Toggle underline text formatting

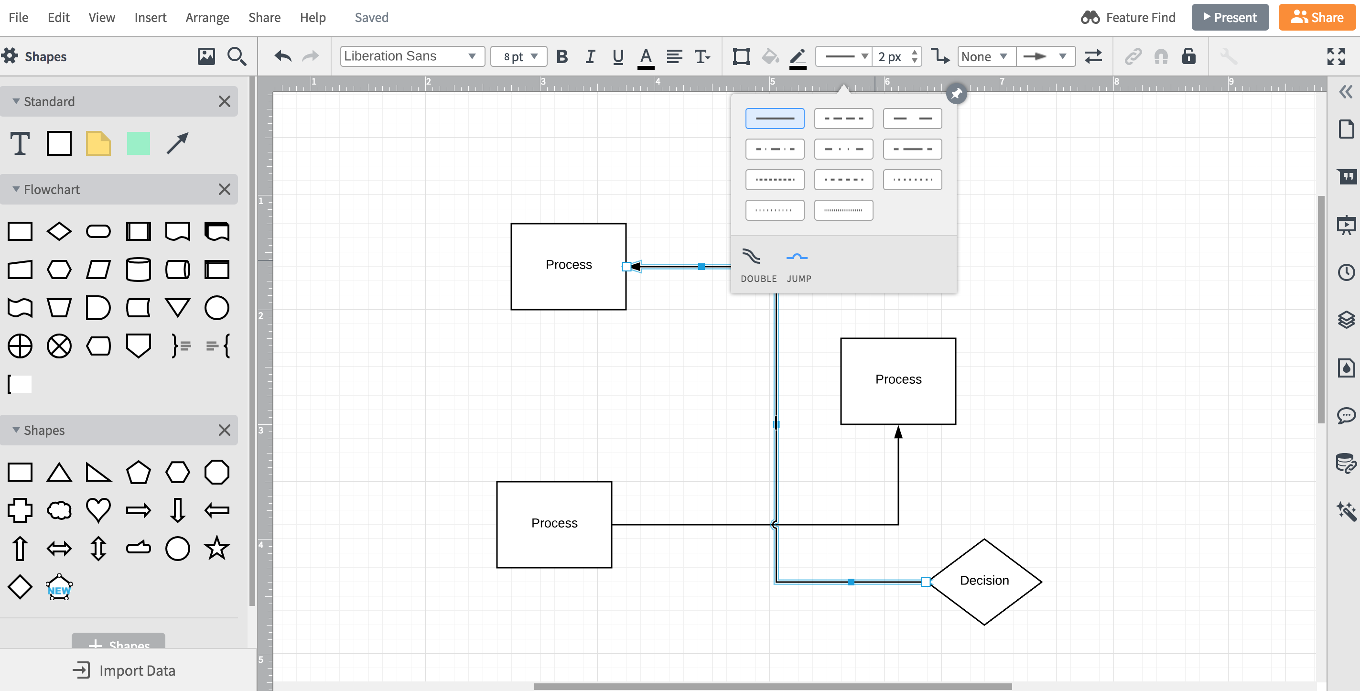coord(618,56)
